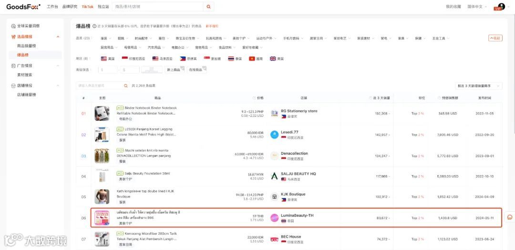The height and width of the screenshot is (250, 515).
Task: Select the 马来西亚 flag region
Action: [155, 59]
